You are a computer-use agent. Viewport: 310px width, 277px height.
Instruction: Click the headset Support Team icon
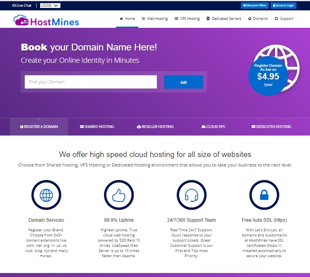coord(192,195)
